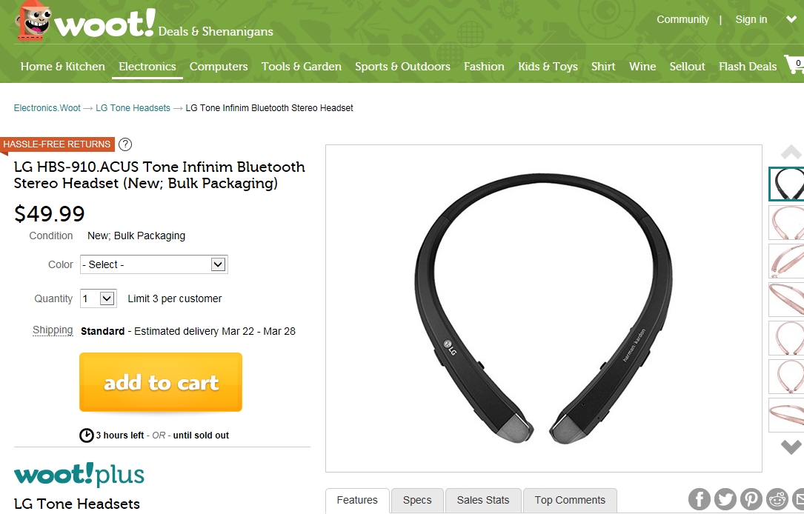Show previous thumbnails with up arrow
804x514 pixels.
[x=791, y=153]
